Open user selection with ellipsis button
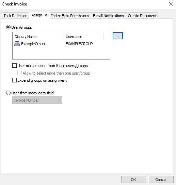Viewport: 176px width, 185px height. coord(118,36)
